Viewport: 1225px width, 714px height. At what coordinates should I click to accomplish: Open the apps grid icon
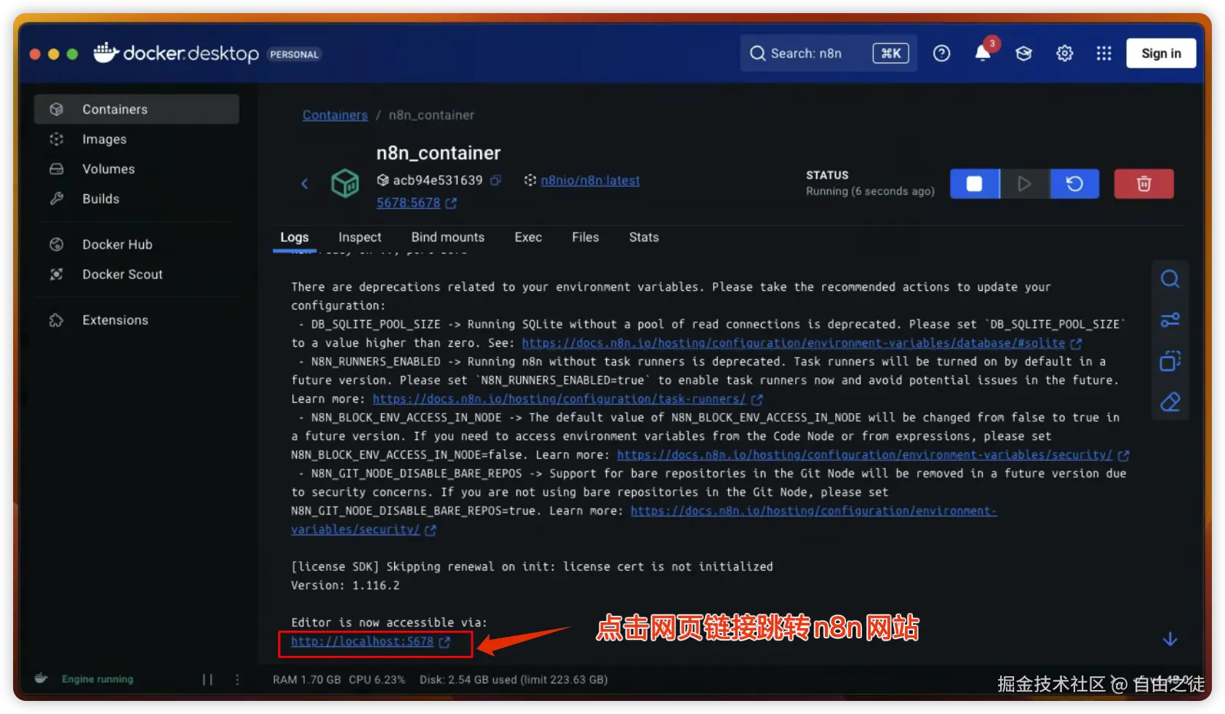pyautogui.click(x=1104, y=53)
